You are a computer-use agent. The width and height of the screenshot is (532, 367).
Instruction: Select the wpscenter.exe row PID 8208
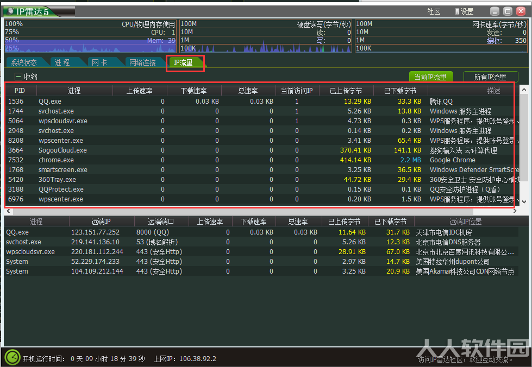click(x=261, y=141)
